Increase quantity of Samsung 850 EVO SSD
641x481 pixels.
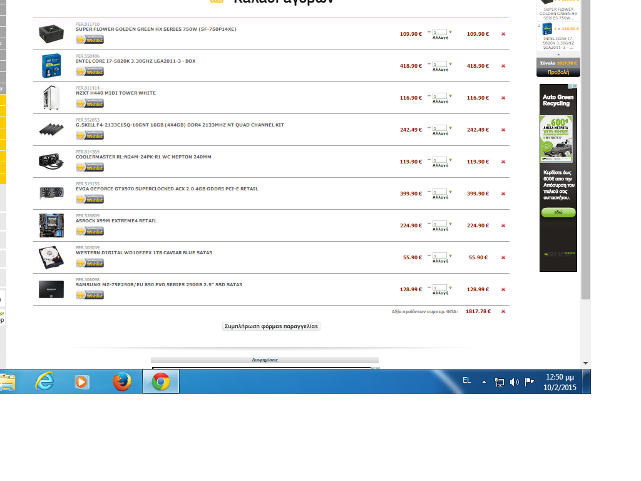(451, 287)
